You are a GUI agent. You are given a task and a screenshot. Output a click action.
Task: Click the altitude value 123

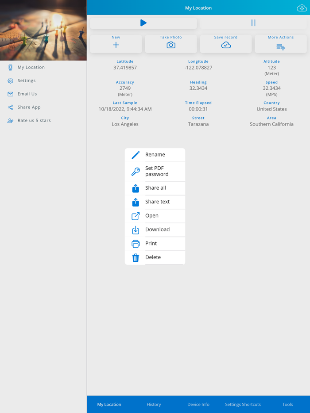272,68
